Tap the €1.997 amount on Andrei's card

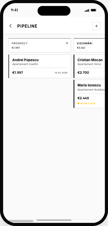point(17,72)
